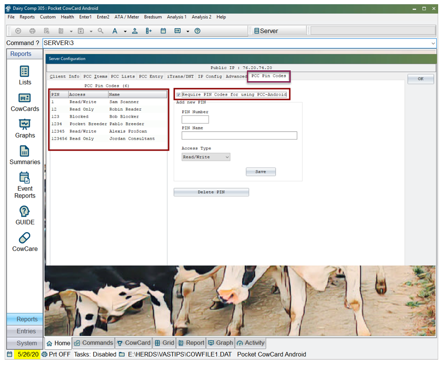This screenshot has height=365, width=441.
Task: Click the question mark help icon
Action: [x=197, y=31]
